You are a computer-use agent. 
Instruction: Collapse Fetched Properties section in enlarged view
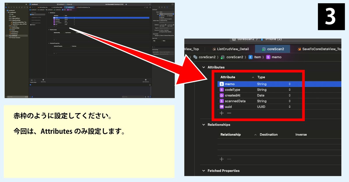pyautogui.click(x=204, y=171)
